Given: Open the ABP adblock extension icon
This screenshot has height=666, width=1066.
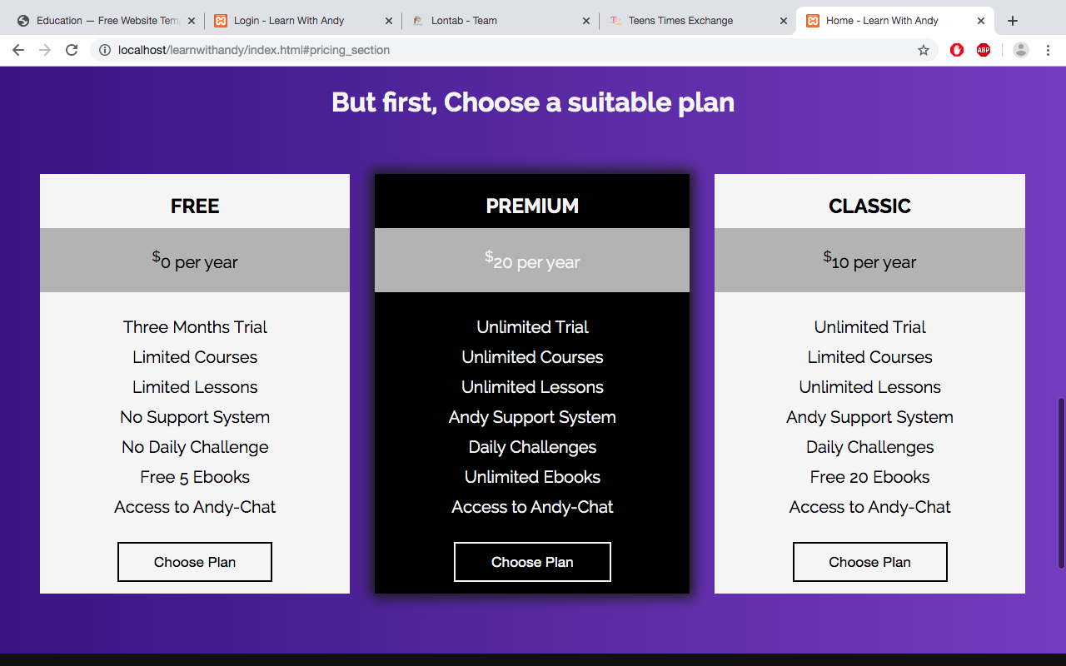Looking at the screenshot, I should 984,50.
